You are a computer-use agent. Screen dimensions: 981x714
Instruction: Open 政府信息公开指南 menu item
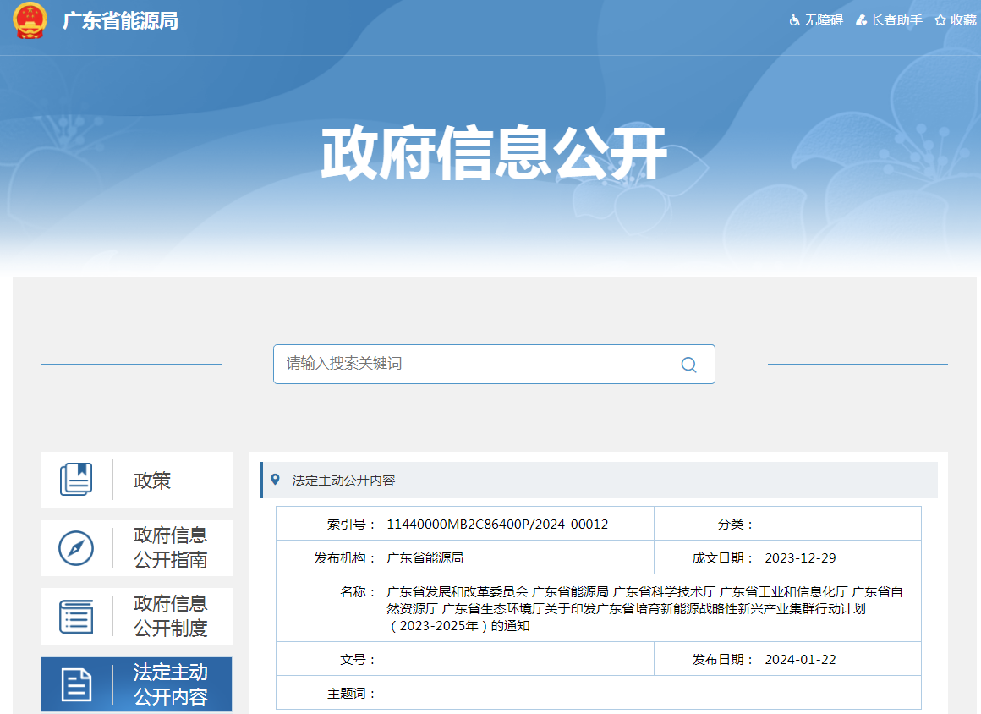point(137,548)
